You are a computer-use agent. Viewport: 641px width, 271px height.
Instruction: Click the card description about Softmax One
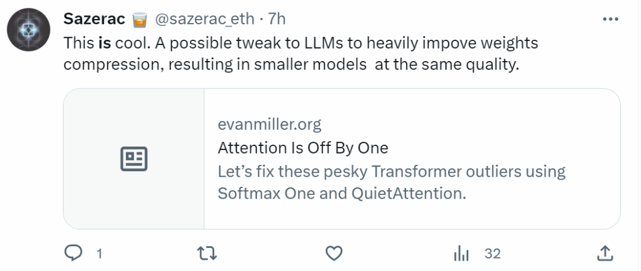click(x=392, y=182)
